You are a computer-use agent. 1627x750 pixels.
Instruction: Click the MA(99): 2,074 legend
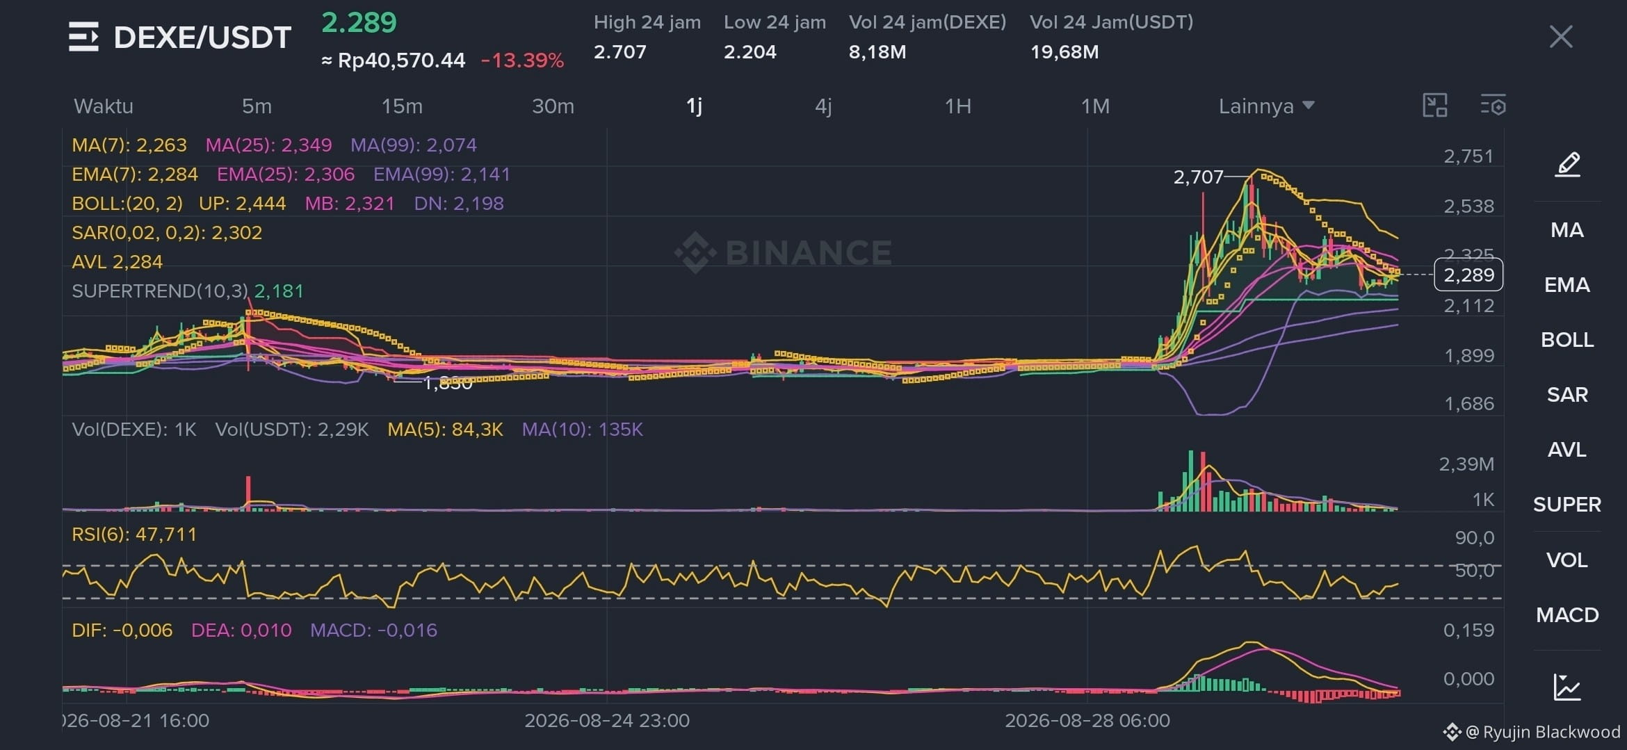[414, 145]
